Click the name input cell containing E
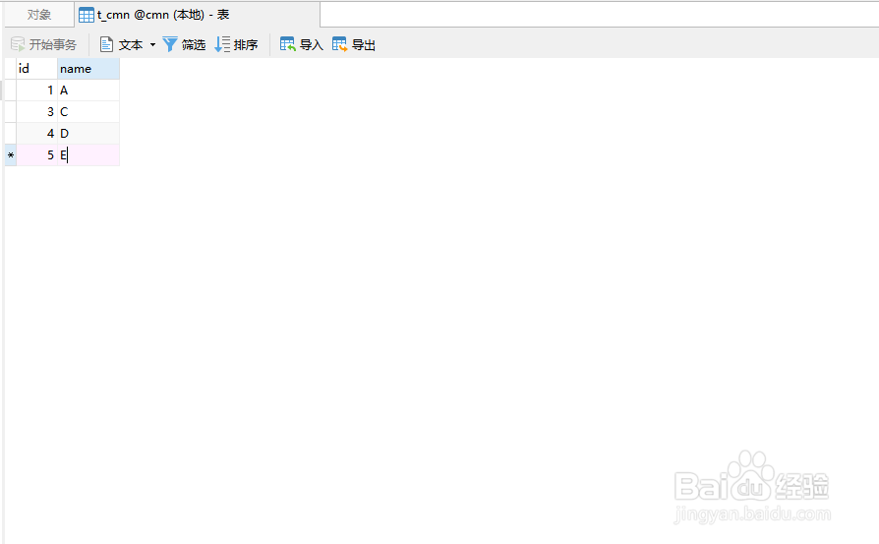 tap(88, 155)
